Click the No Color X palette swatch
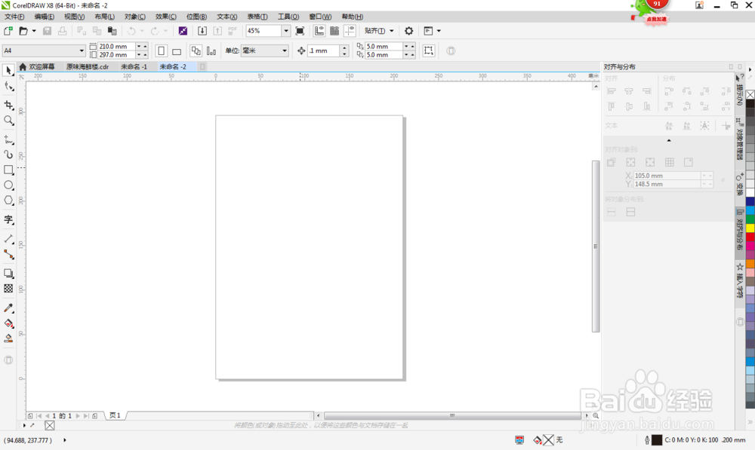This screenshot has width=755, height=450. click(750, 95)
